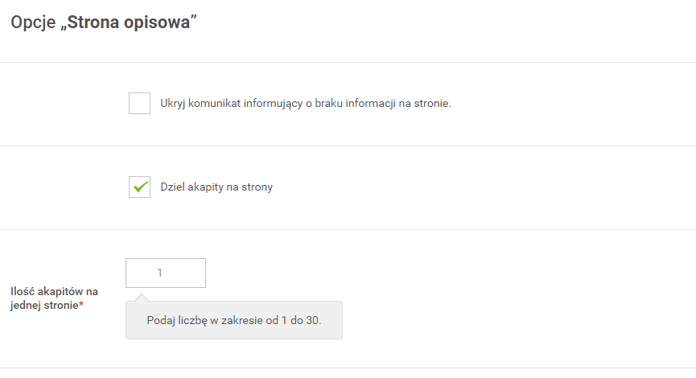Click the 'Opcje „Strona opisowa”' heading
Screen dimensions: 696x378
pos(104,23)
